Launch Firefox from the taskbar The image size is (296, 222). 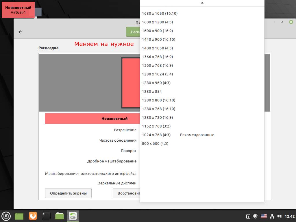[x=33, y=216]
